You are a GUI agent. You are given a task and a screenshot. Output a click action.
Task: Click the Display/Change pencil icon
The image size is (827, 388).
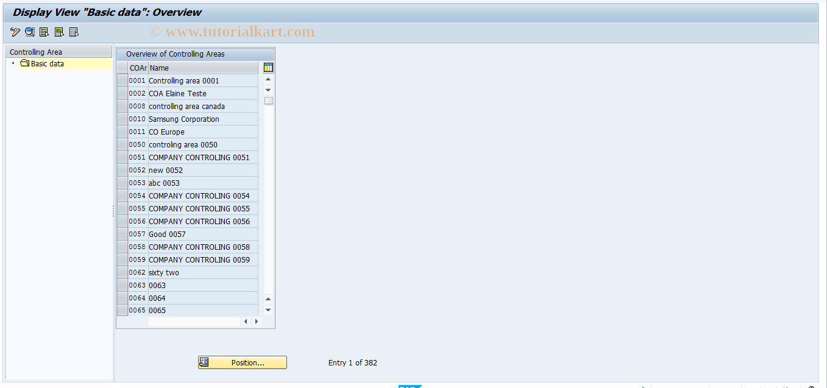pos(15,32)
